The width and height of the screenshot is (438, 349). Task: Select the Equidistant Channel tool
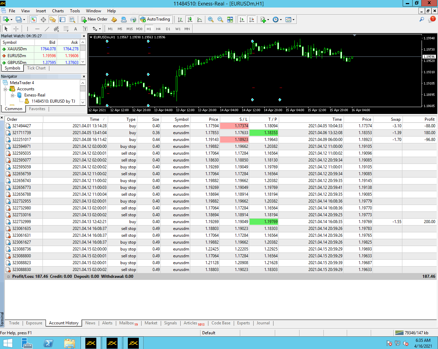point(57,29)
